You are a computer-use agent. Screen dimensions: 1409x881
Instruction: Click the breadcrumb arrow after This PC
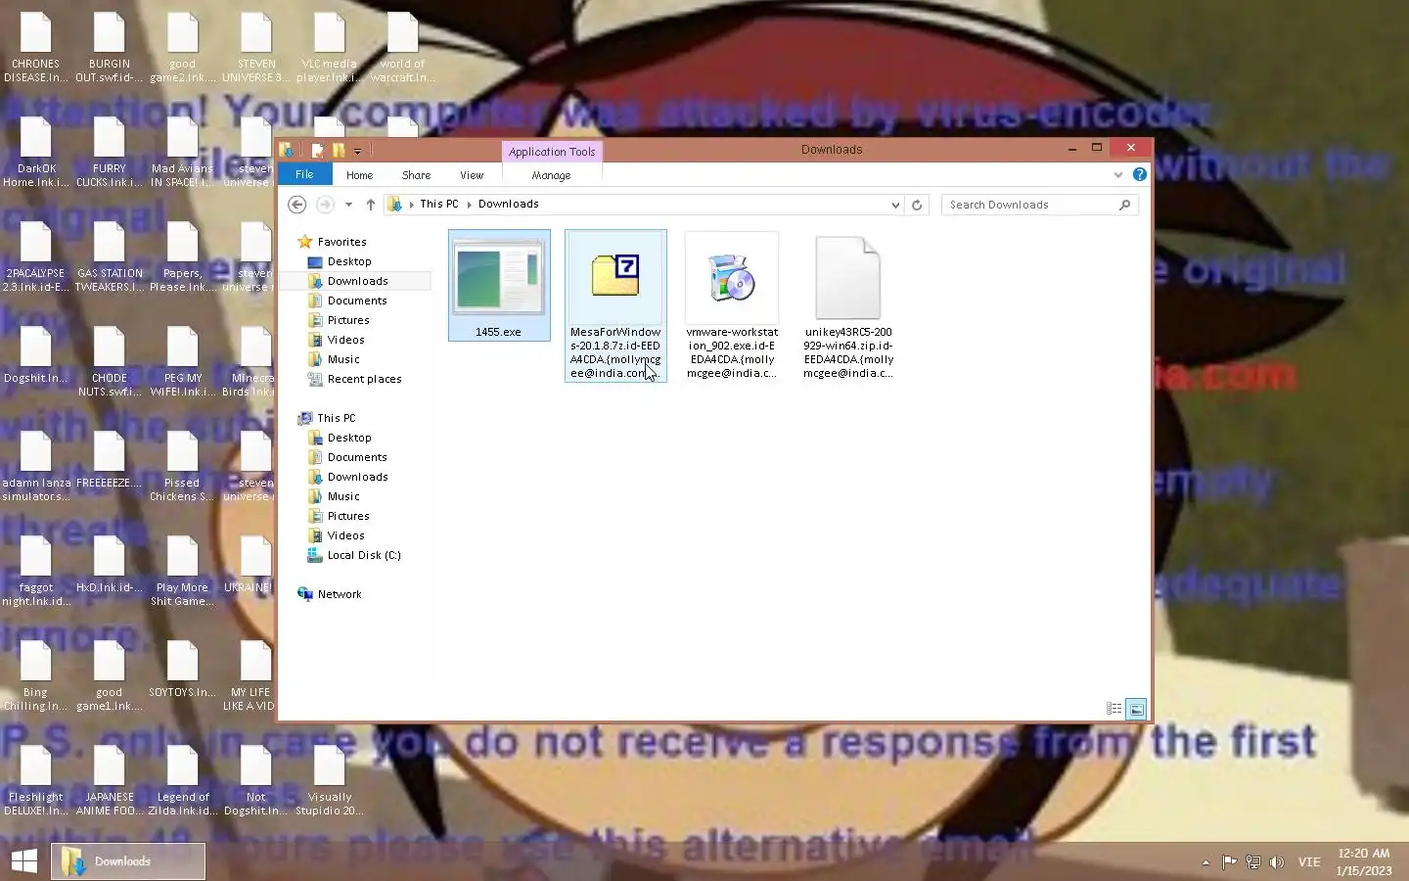click(469, 205)
